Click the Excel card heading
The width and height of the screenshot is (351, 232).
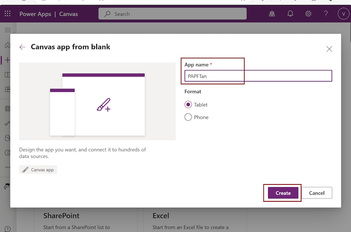(x=161, y=215)
